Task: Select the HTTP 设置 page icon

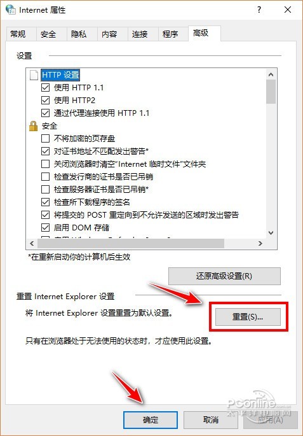Action: (34, 75)
